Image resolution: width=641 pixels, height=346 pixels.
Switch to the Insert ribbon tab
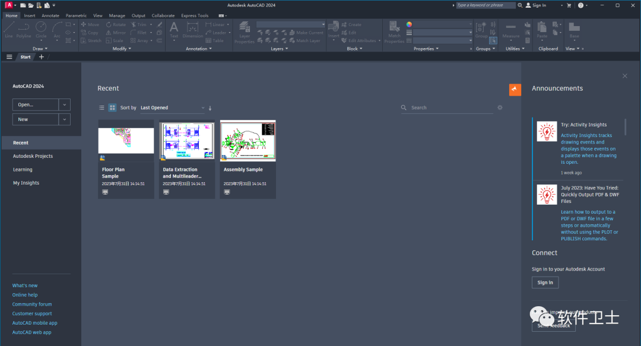30,15
